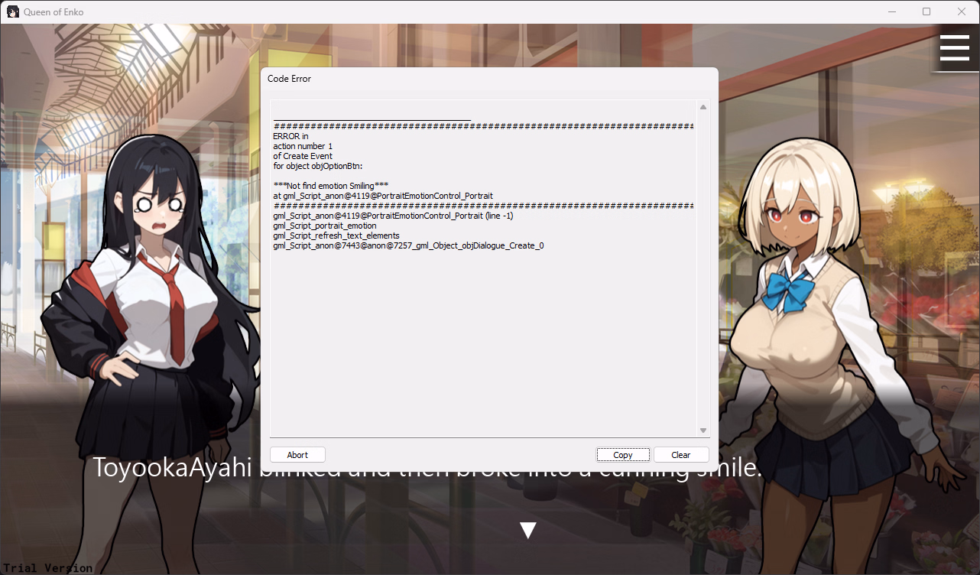The image size is (980, 575).
Task: Click the line starting 'at gml_Script_anon@4119'
Action: point(383,196)
